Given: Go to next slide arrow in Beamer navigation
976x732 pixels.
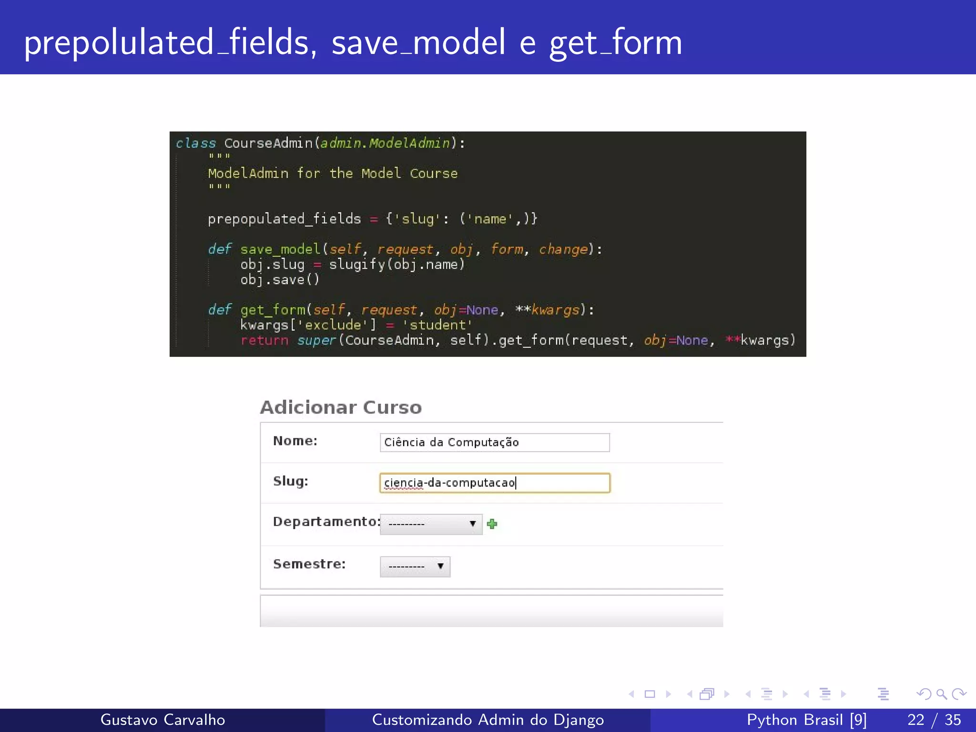Looking at the screenshot, I should pos(668,694).
